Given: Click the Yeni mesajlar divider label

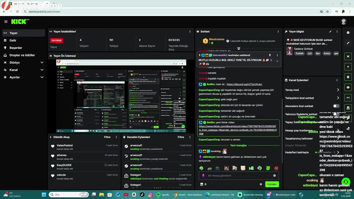Looking at the screenshot, I should pyautogui.click(x=238, y=145).
